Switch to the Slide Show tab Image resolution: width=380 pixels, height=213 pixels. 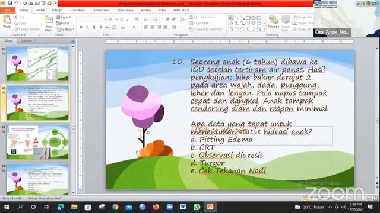(x=125, y=11)
